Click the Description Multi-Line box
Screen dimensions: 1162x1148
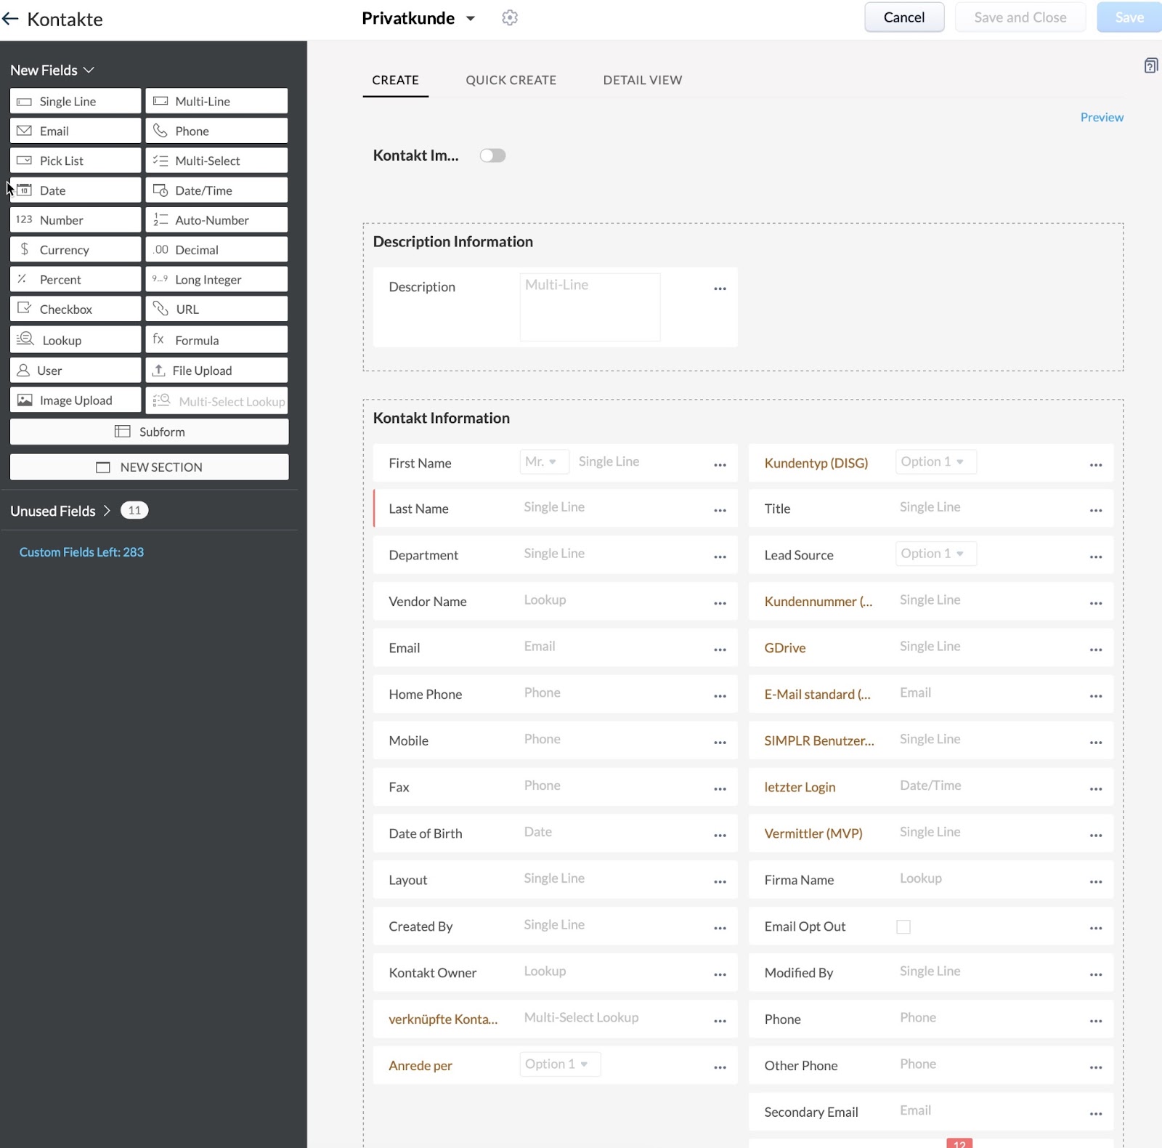tap(590, 307)
